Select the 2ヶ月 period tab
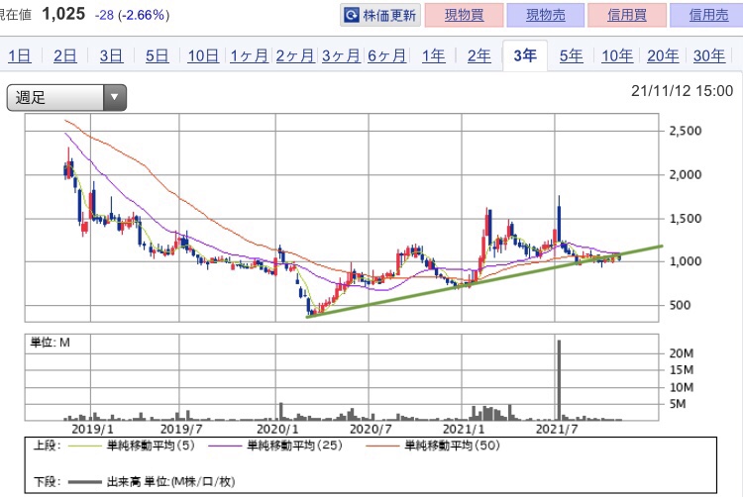743x497 pixels. coord(295,55)
